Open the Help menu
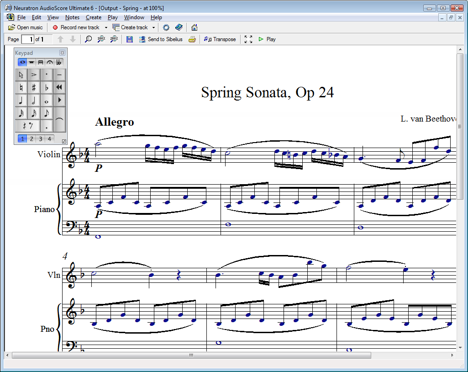468x372 pixels. click(x=156, y=17)
